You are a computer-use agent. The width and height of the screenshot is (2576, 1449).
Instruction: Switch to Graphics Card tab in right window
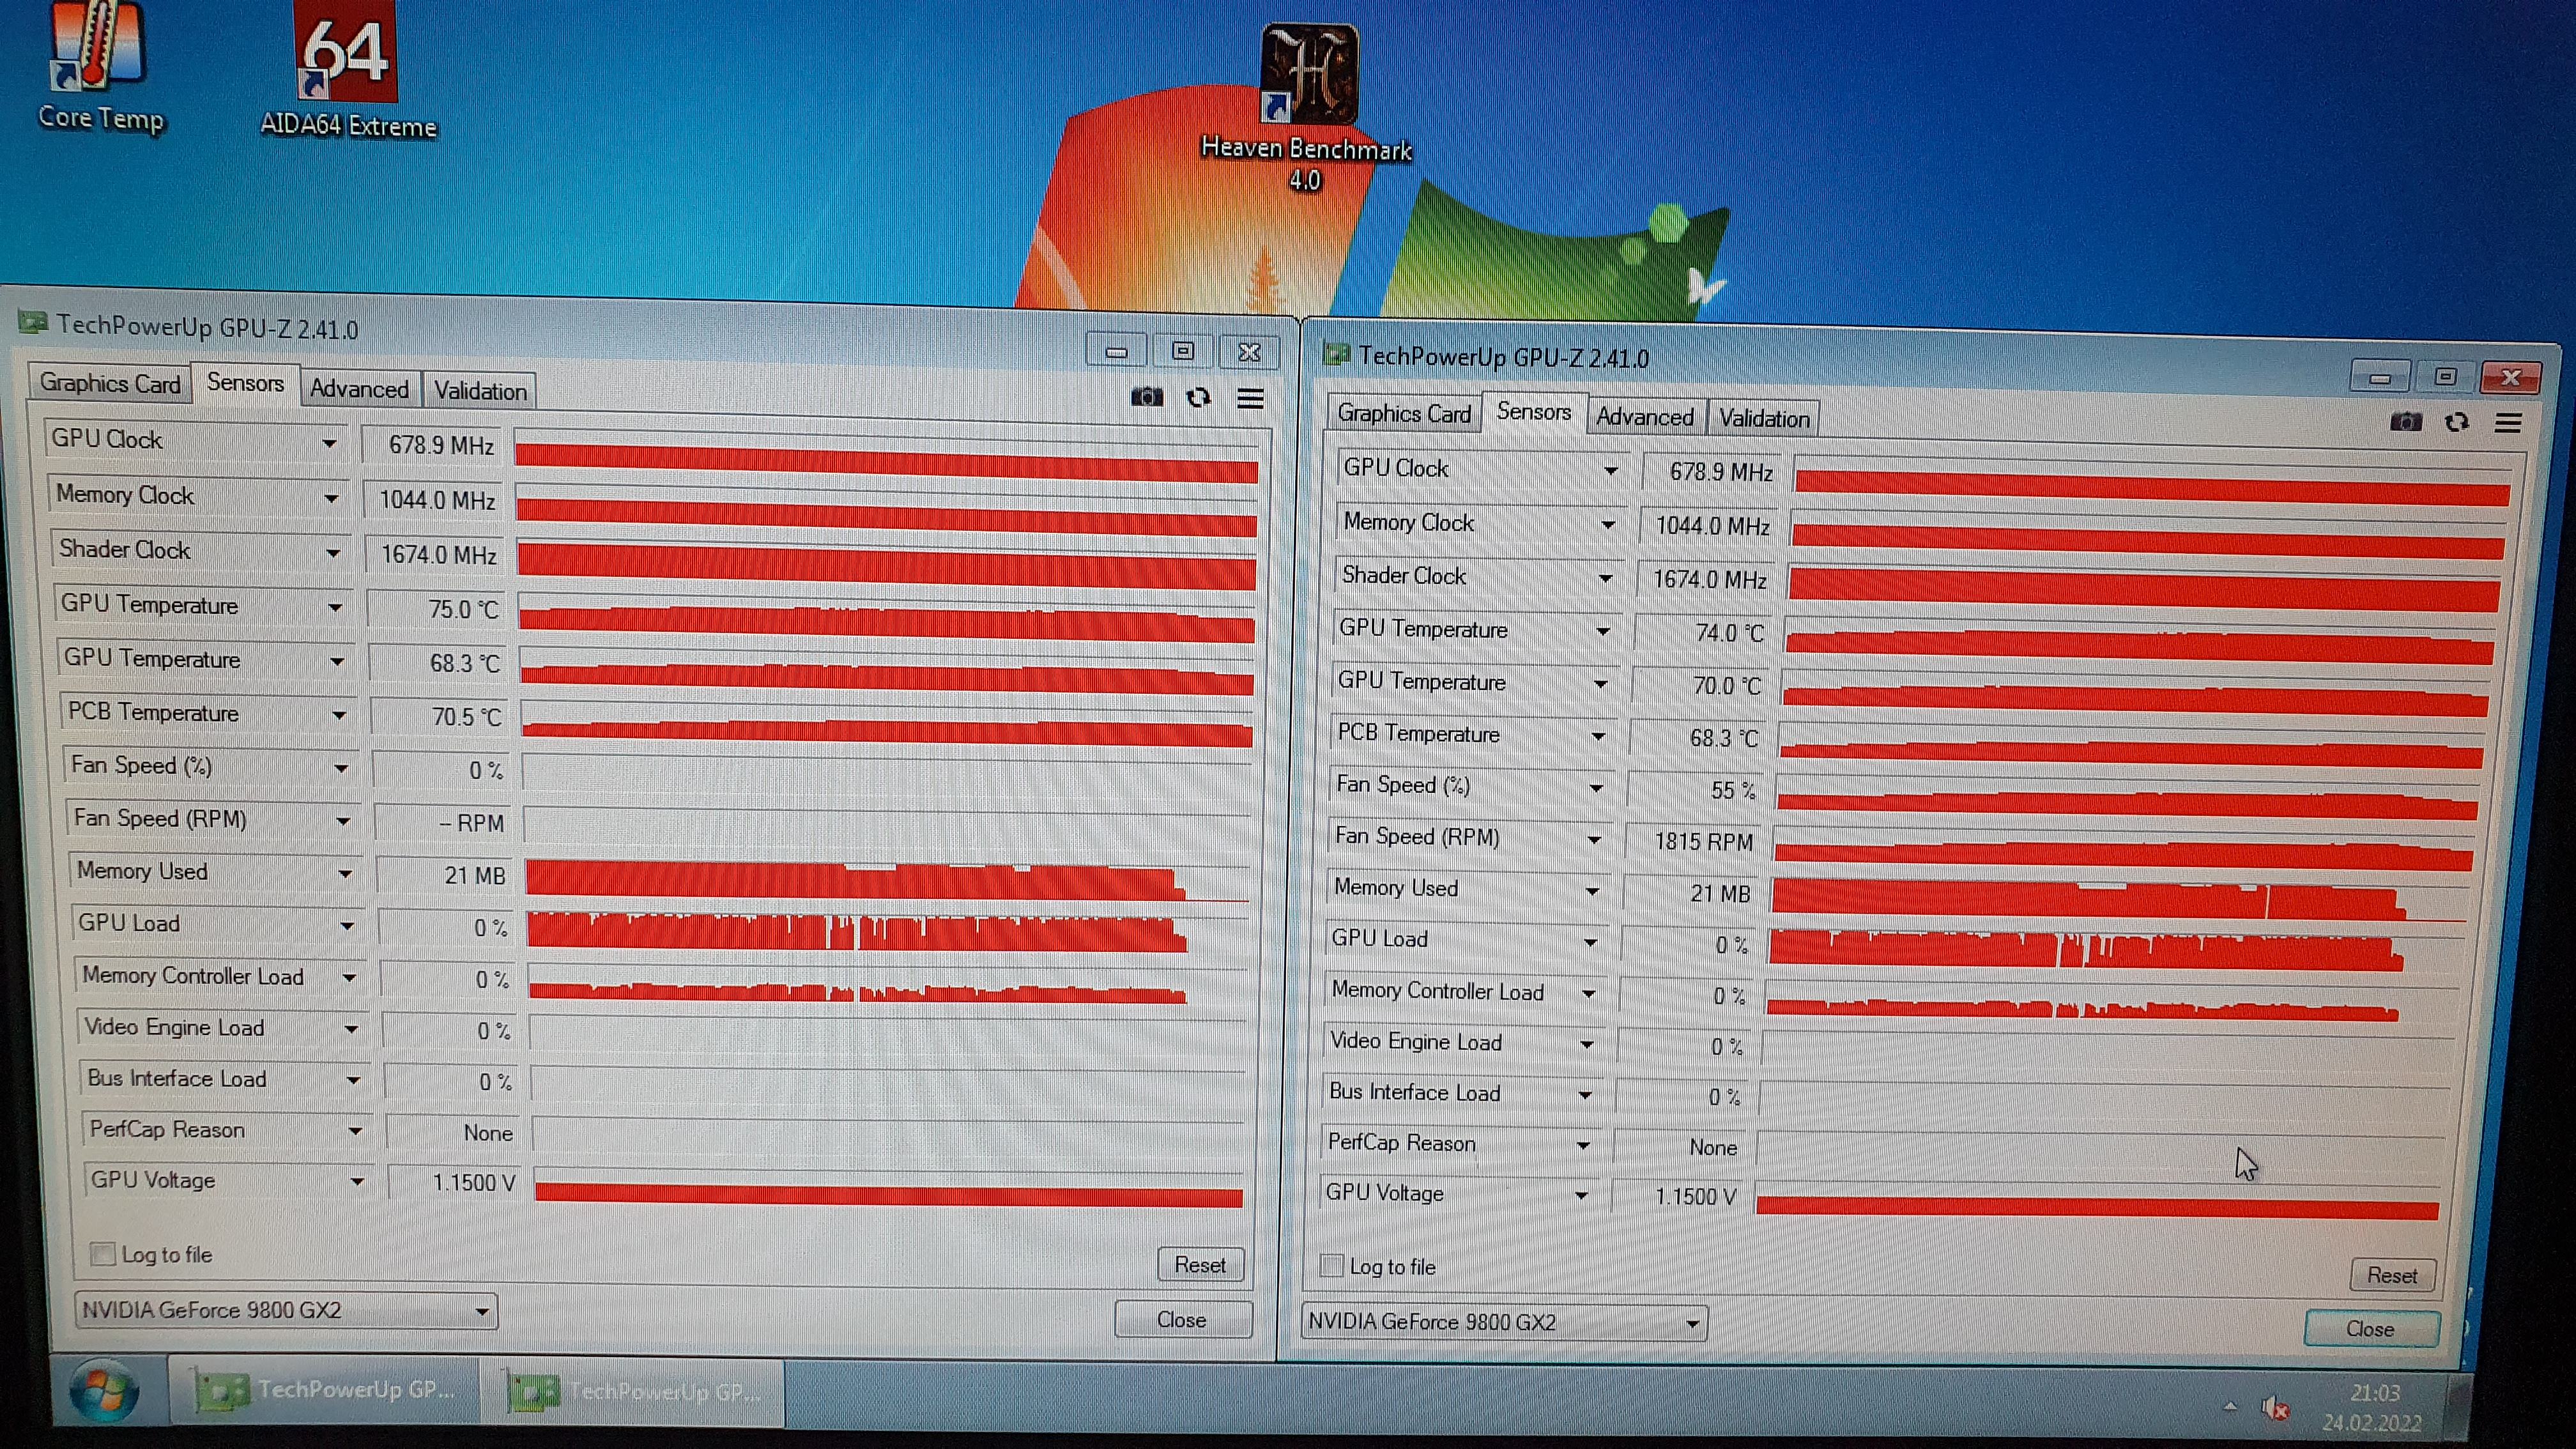1404,413
